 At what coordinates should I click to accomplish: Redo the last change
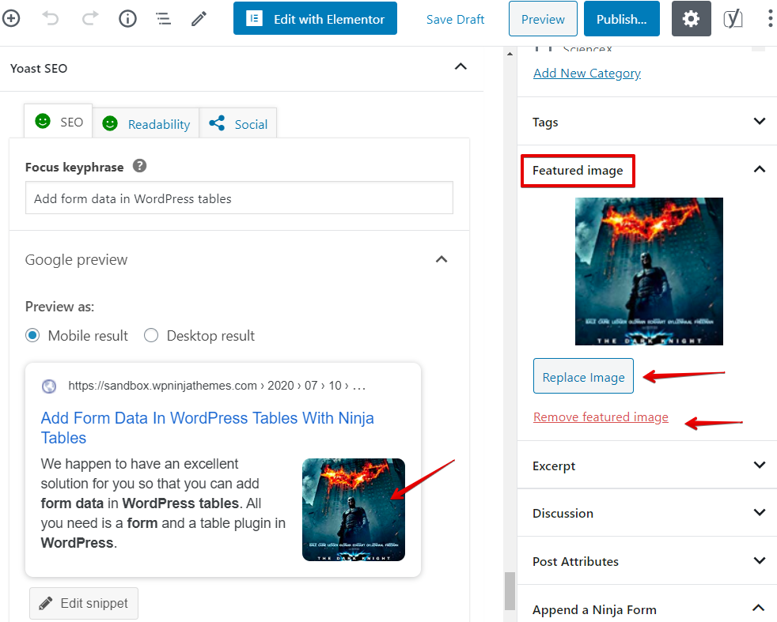[x=90, y=19]
